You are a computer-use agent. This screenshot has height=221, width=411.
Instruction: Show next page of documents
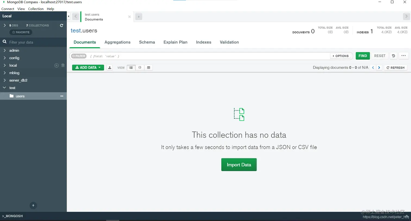[379, 68]
